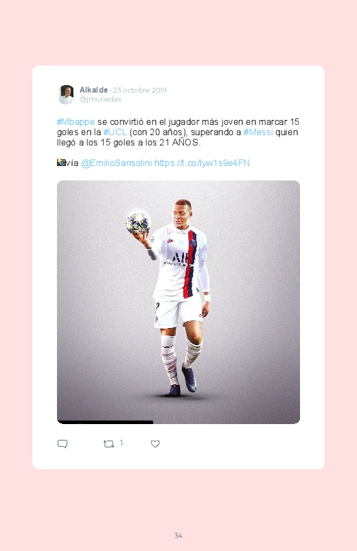Click the camera emoji before via
This screenshot has width=357, height=551.
tap(61, 163)
